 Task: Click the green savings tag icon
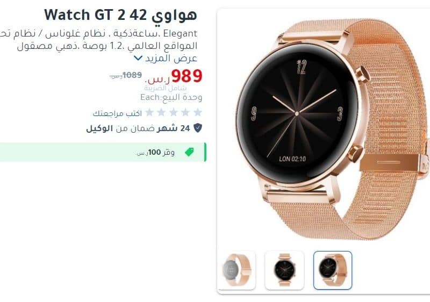[x=189, y=152]
